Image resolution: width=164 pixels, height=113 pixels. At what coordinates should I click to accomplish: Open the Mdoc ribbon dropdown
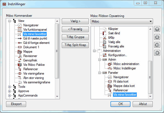(122, 21)
